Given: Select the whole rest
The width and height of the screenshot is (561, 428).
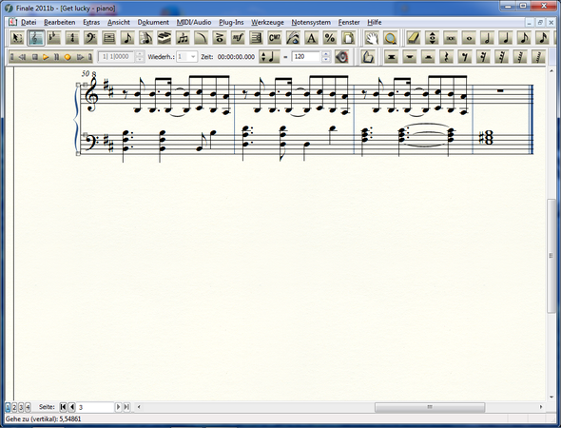Looking at the screenshot, I should pyautogui.click(x=410, y=57).
